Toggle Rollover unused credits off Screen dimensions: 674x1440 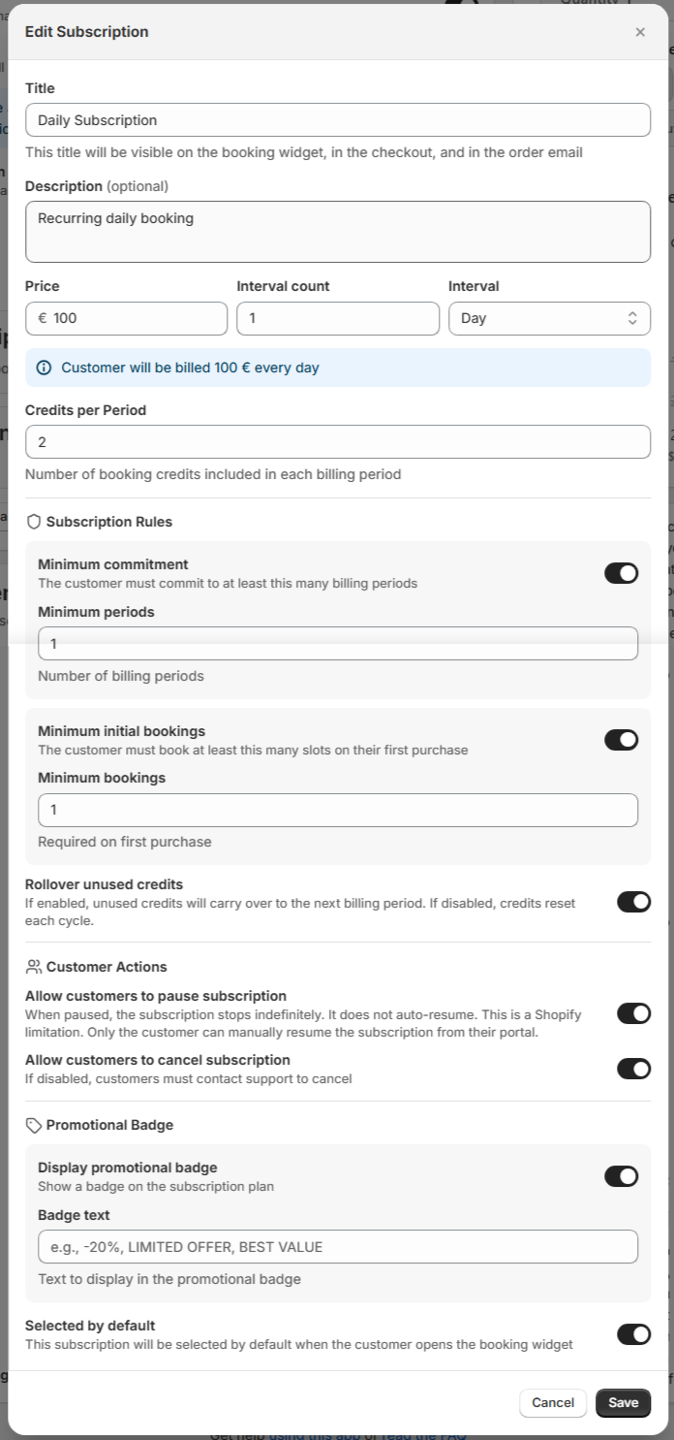pos(633,902)
